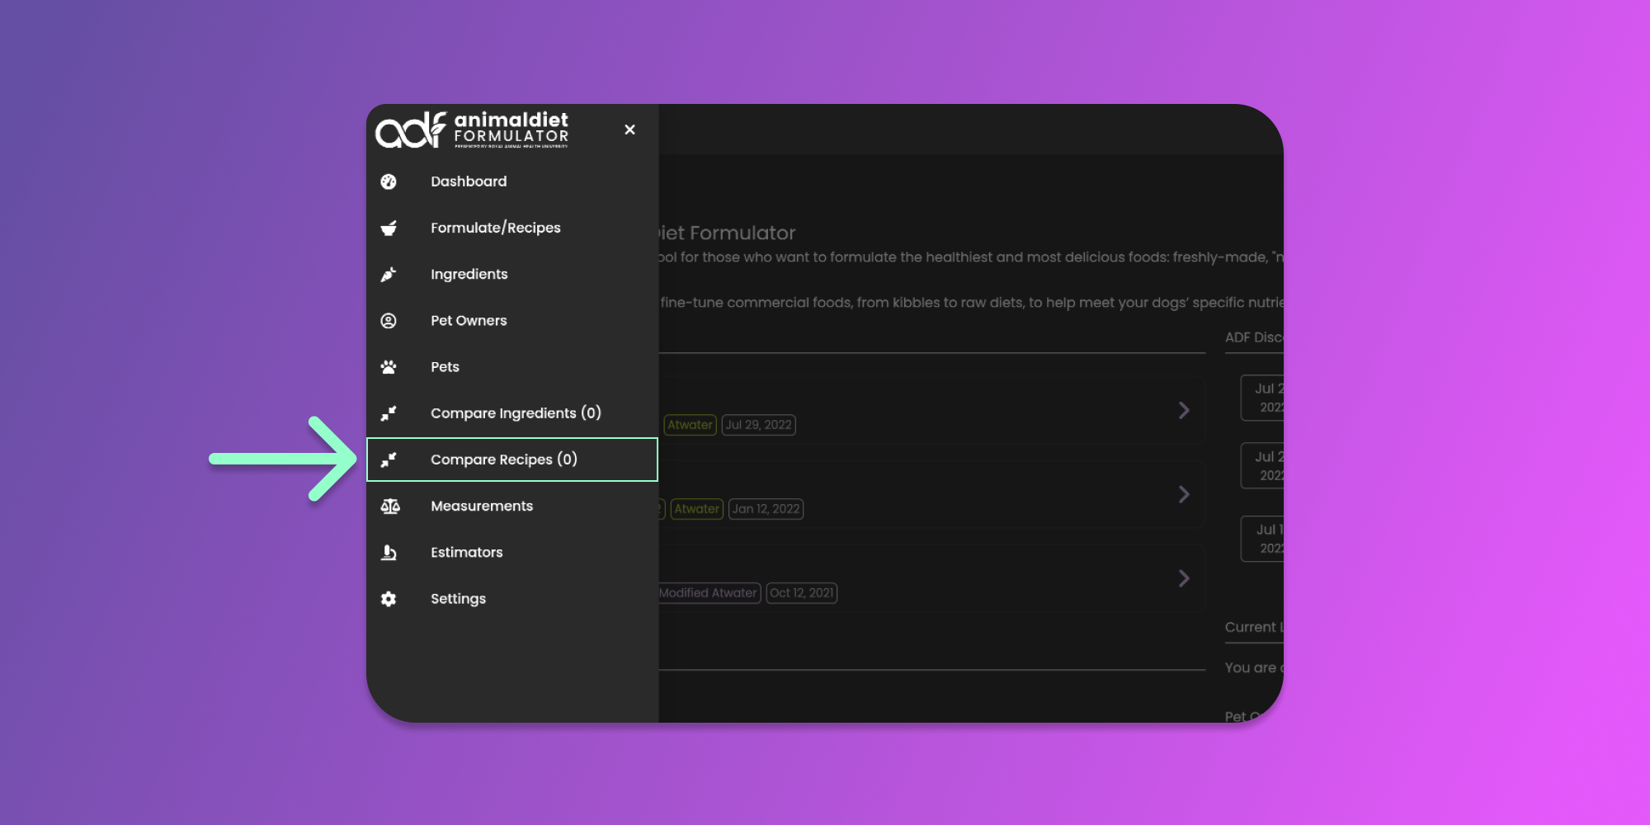The image size is (1650, 825).
Task: Click the Pets paw icon
Action: 389,367
